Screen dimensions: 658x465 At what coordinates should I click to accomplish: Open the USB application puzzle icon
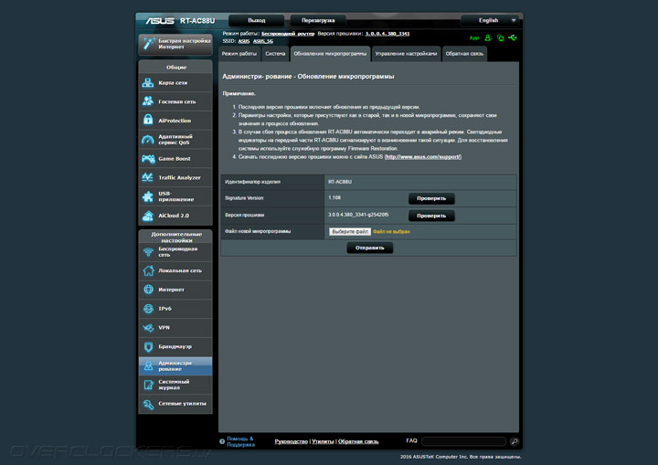148,196
